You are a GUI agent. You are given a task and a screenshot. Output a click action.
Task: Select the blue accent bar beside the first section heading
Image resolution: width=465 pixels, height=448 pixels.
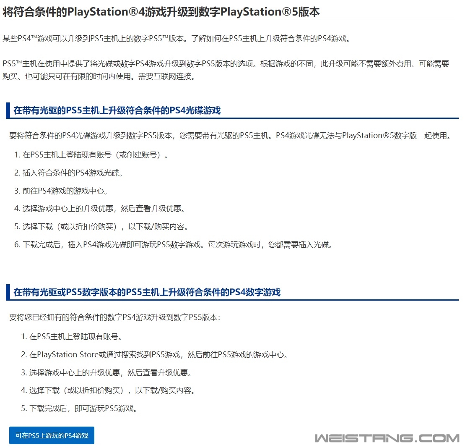tap(8, 110)
